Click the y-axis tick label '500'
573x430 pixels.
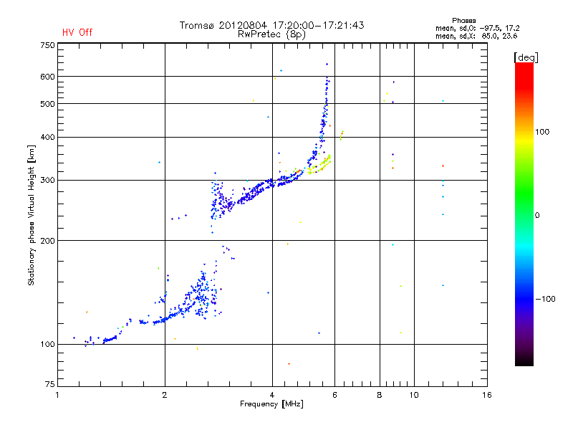(47, 104)
